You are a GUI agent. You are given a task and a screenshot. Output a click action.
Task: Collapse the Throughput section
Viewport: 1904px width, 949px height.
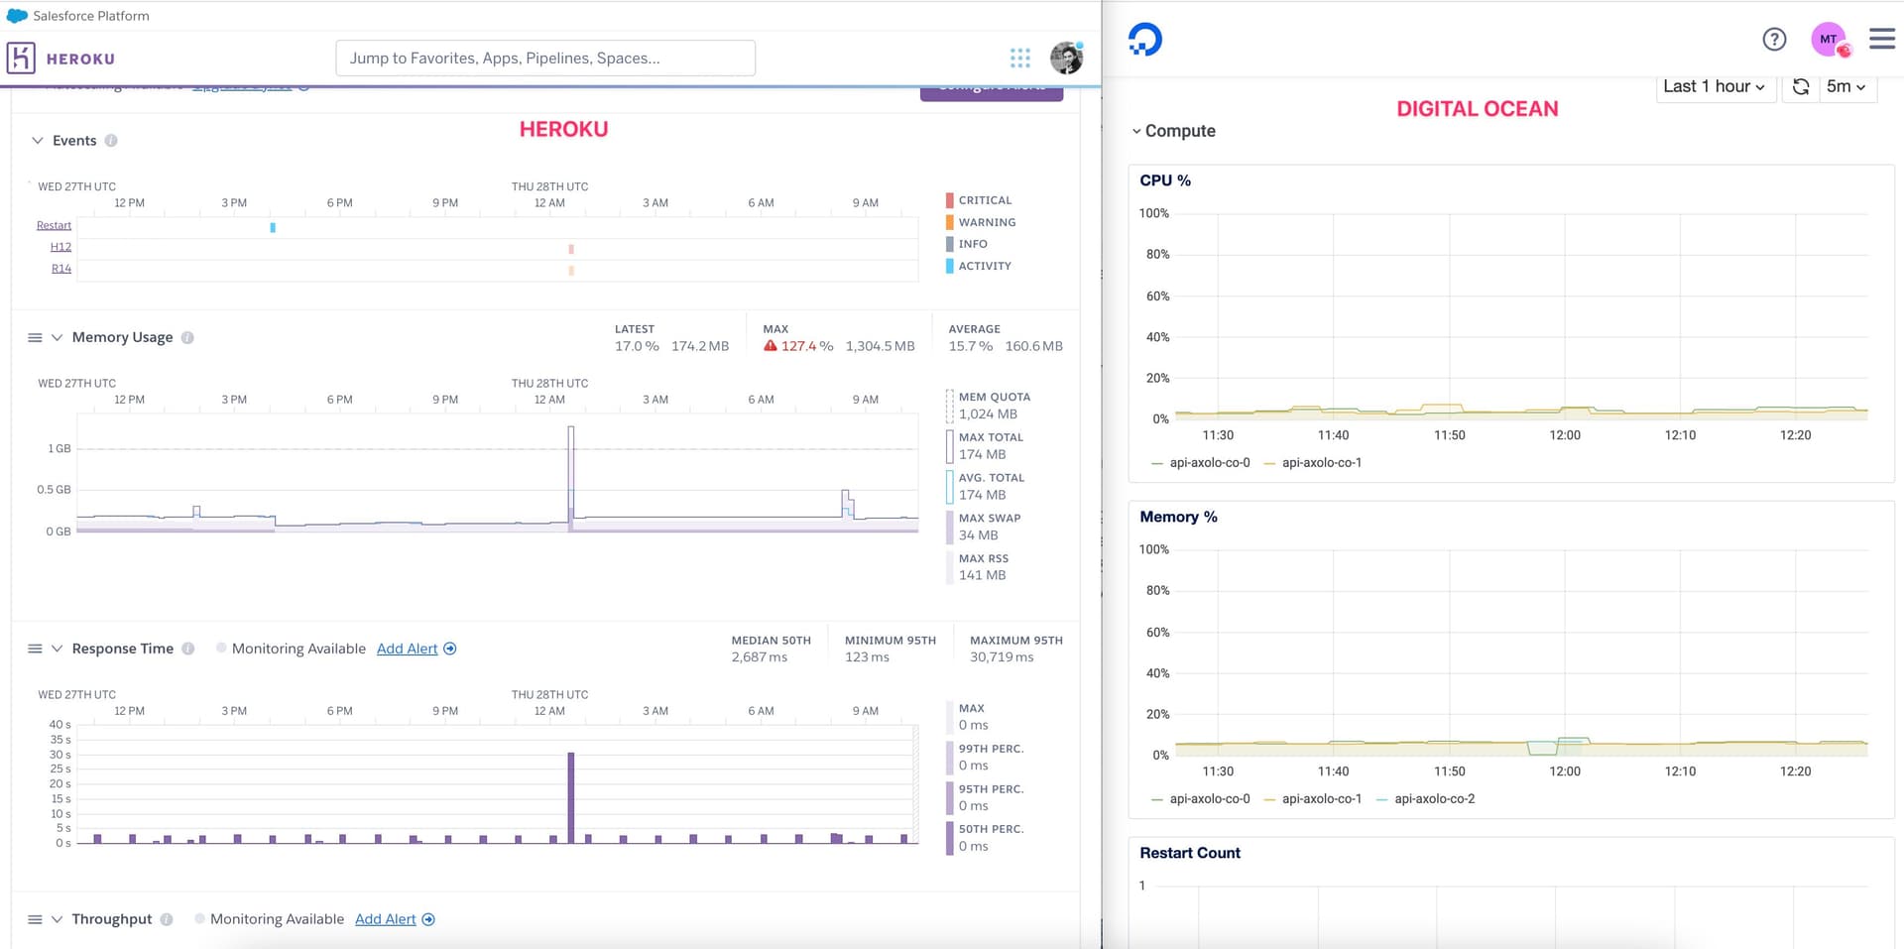57,919
